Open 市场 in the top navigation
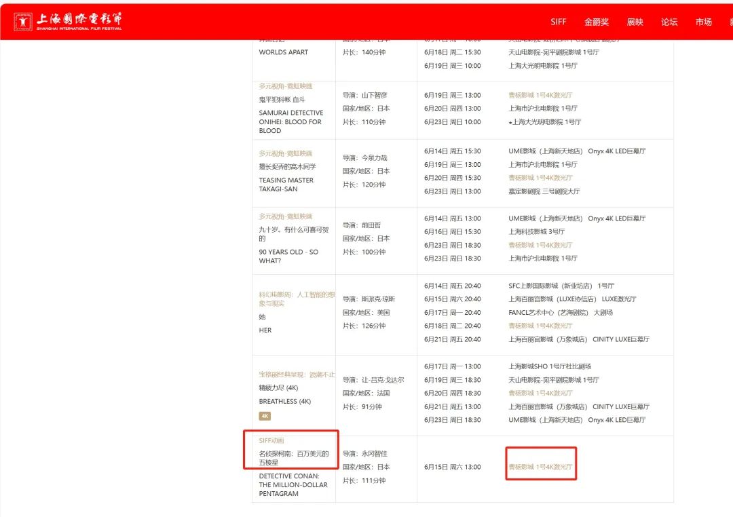This screenshot has height=517, width=733. [x=703, y=22]
